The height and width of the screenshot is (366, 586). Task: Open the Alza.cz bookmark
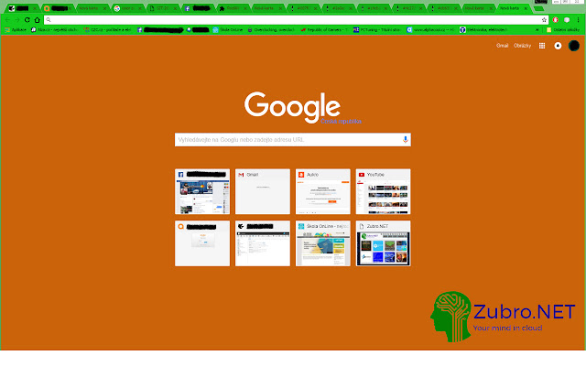point(55,30)
